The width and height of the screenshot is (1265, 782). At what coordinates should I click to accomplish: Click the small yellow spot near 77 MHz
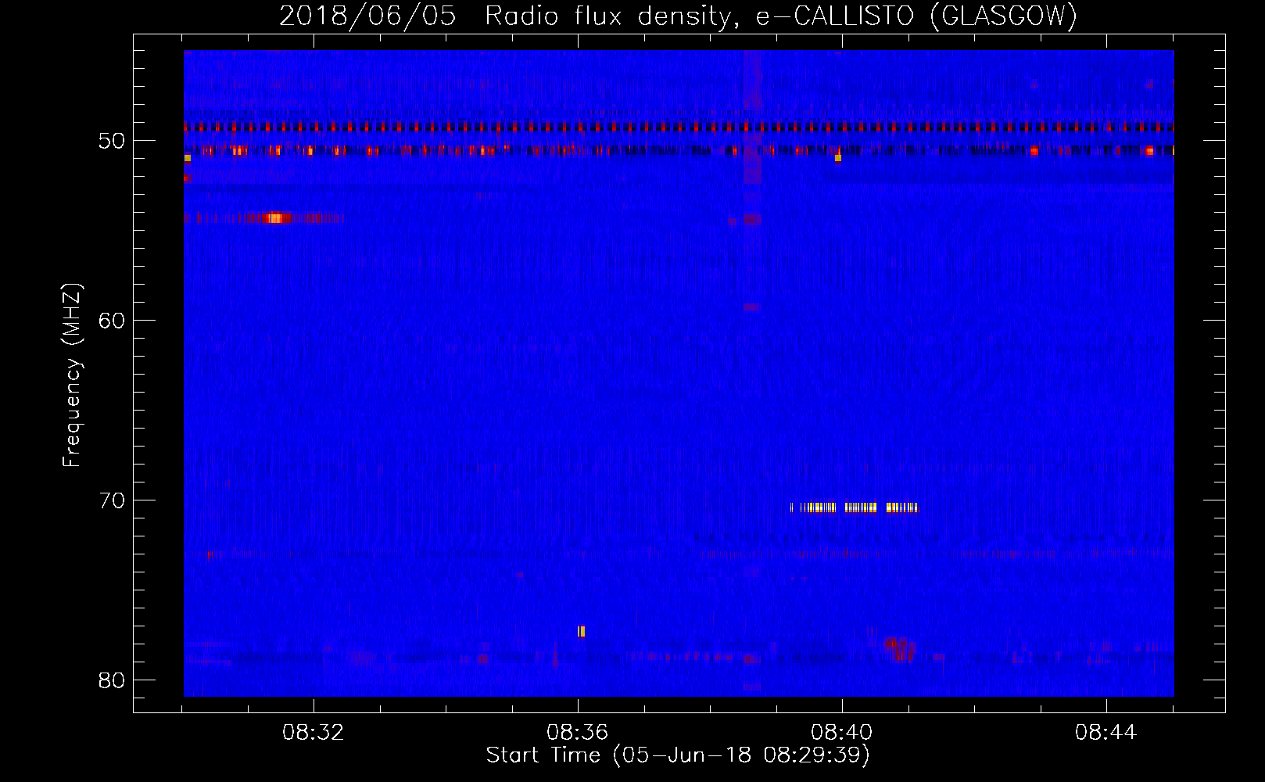point(581,631)
